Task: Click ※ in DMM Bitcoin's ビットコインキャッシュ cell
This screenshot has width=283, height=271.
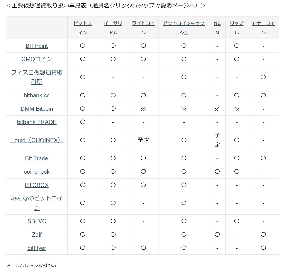Action: (184, 109)
